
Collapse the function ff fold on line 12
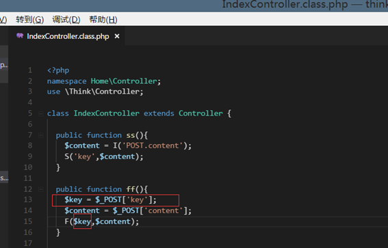pos(40,189)
